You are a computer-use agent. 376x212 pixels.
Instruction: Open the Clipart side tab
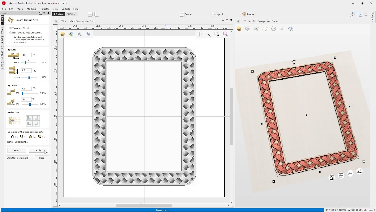pos(2,65)
